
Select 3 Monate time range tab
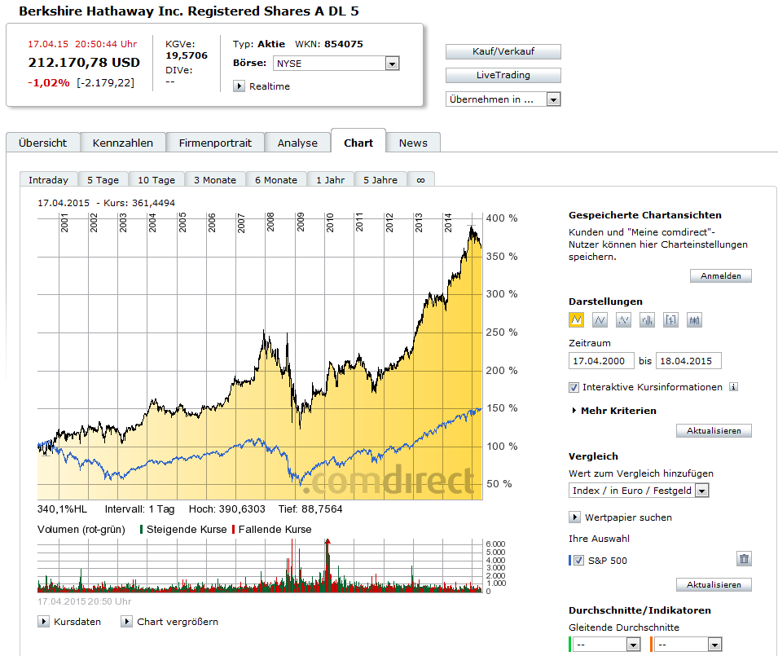coord(215,179)
